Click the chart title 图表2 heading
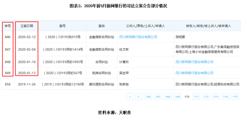This screenshot has width=241, height=122. pos(118,6)
